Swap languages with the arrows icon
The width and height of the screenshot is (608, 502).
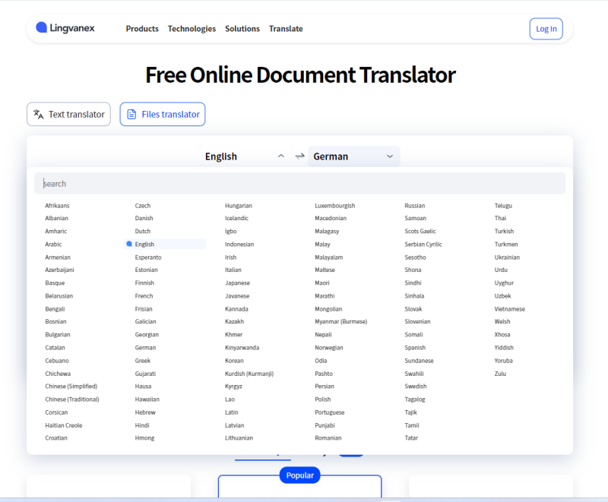(x=299, y=156)
